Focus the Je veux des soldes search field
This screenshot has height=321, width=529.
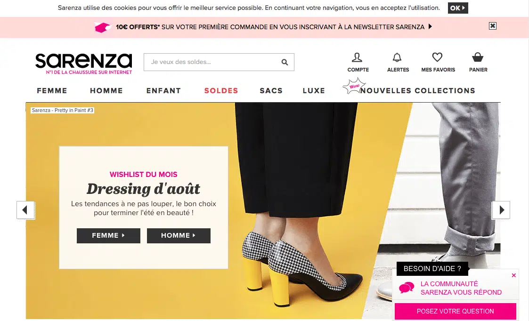coord(212,62)
